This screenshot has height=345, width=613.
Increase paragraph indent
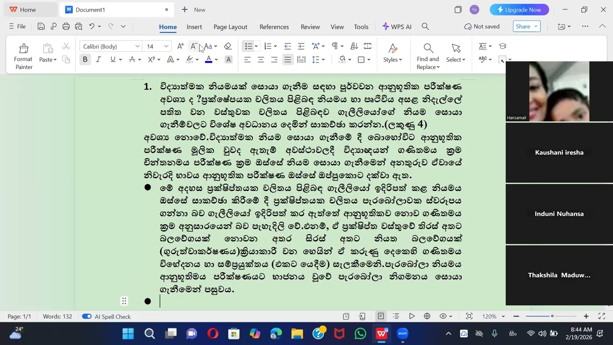pyautogui.click(x=301, y=46)
